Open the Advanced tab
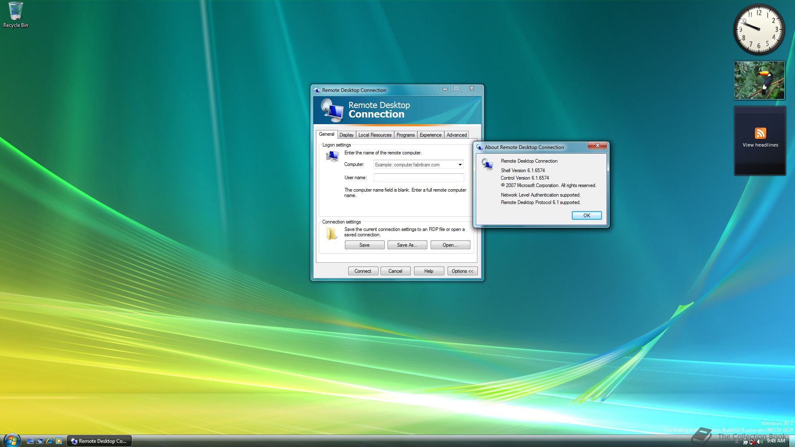Viewport: 795px width, 447px height. click(457, 135)
